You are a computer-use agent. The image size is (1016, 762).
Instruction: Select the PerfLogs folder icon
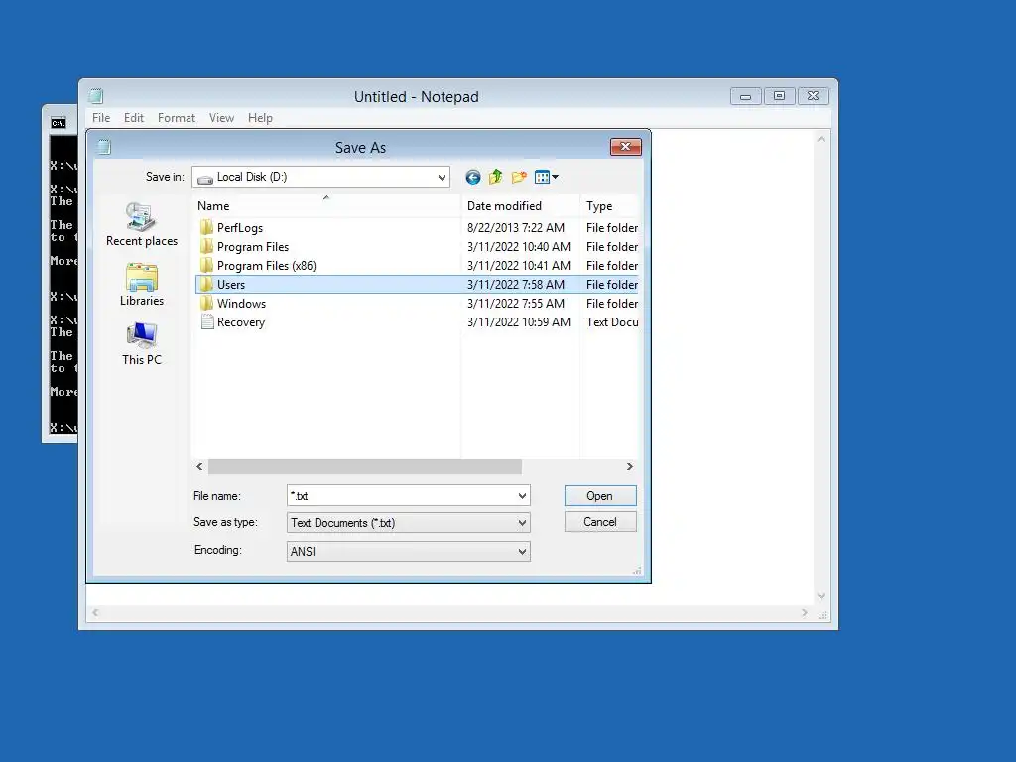coord(206,227)
